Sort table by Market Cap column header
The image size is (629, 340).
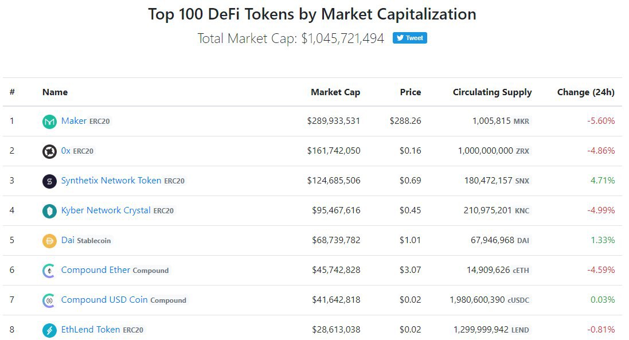[335, 92]
